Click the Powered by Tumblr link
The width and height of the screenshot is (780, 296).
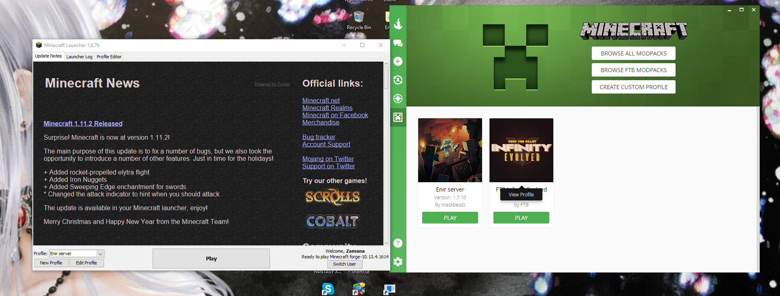[x=272, y=84]
